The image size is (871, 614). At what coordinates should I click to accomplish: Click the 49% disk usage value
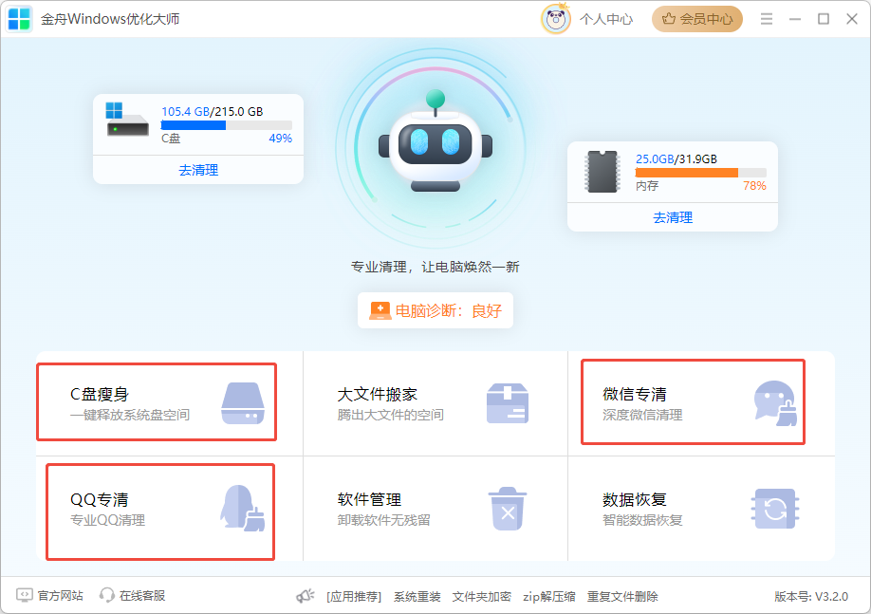click(281, 139)
